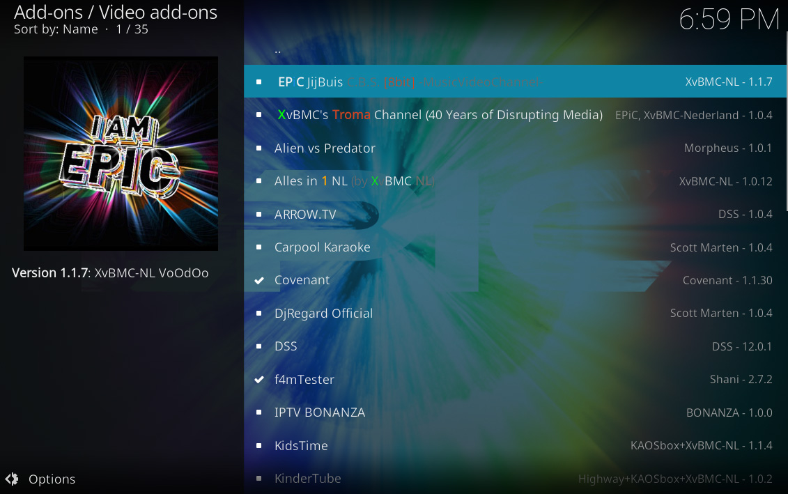Select the KinderTube add-on entry

[515, 479]
